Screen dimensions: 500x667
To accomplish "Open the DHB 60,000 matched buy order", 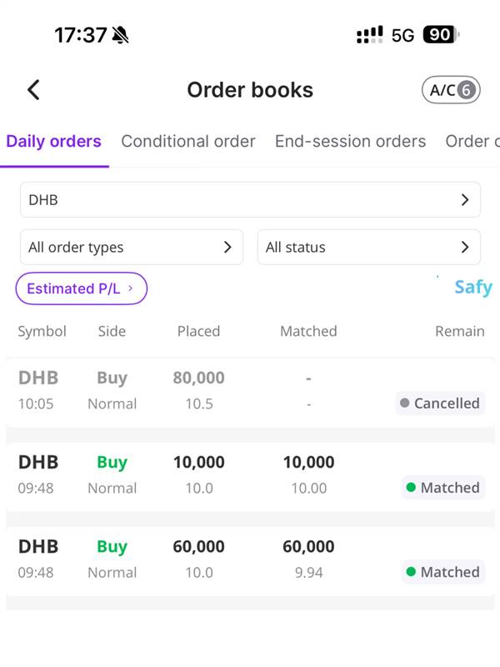I will point(250,559).
